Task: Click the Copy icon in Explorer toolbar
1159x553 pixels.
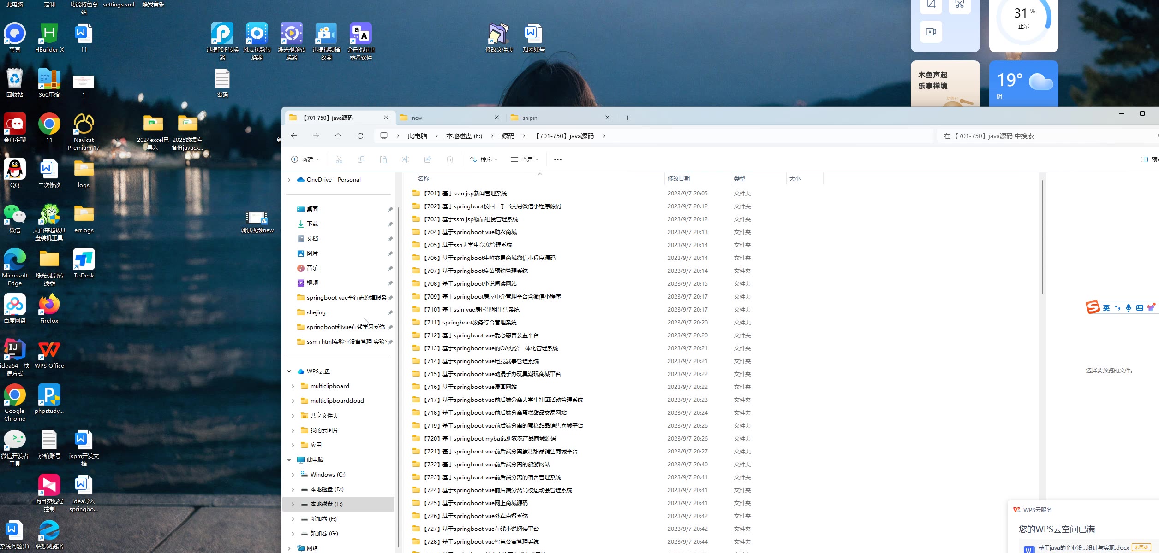Action: 361,159
